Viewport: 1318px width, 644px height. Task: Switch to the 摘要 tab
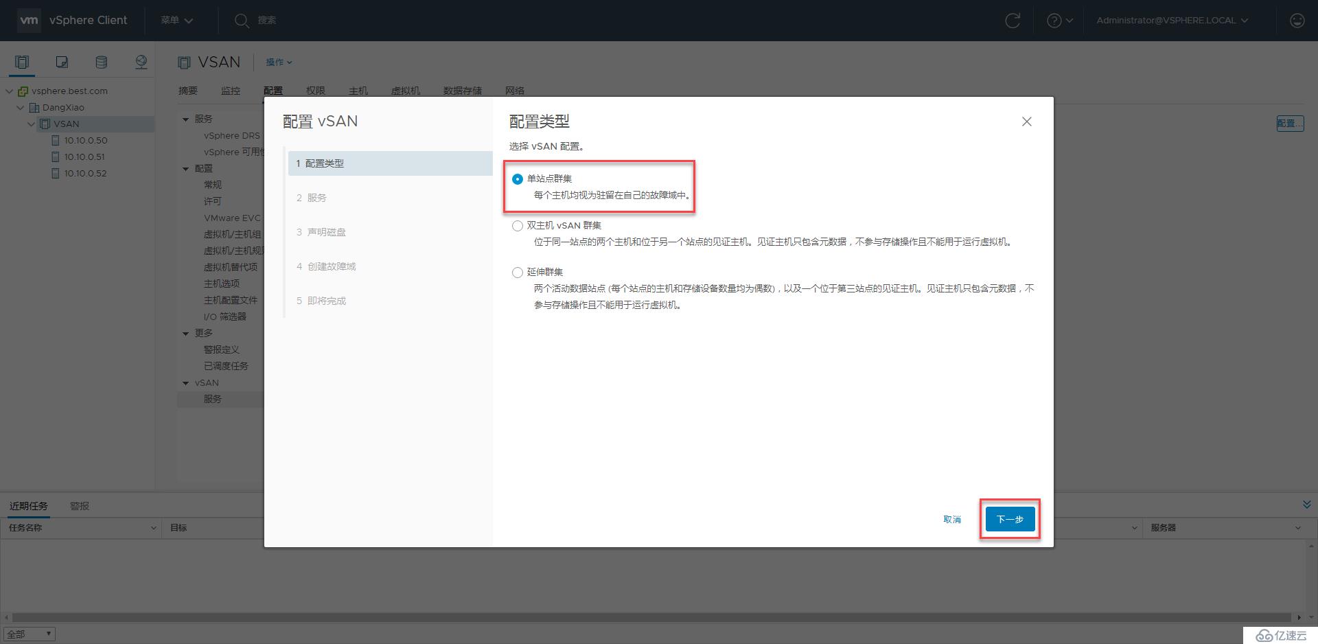[188, 91]
